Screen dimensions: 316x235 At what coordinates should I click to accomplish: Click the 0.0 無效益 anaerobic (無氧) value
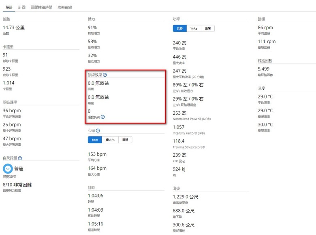click(x=98, y=97)
